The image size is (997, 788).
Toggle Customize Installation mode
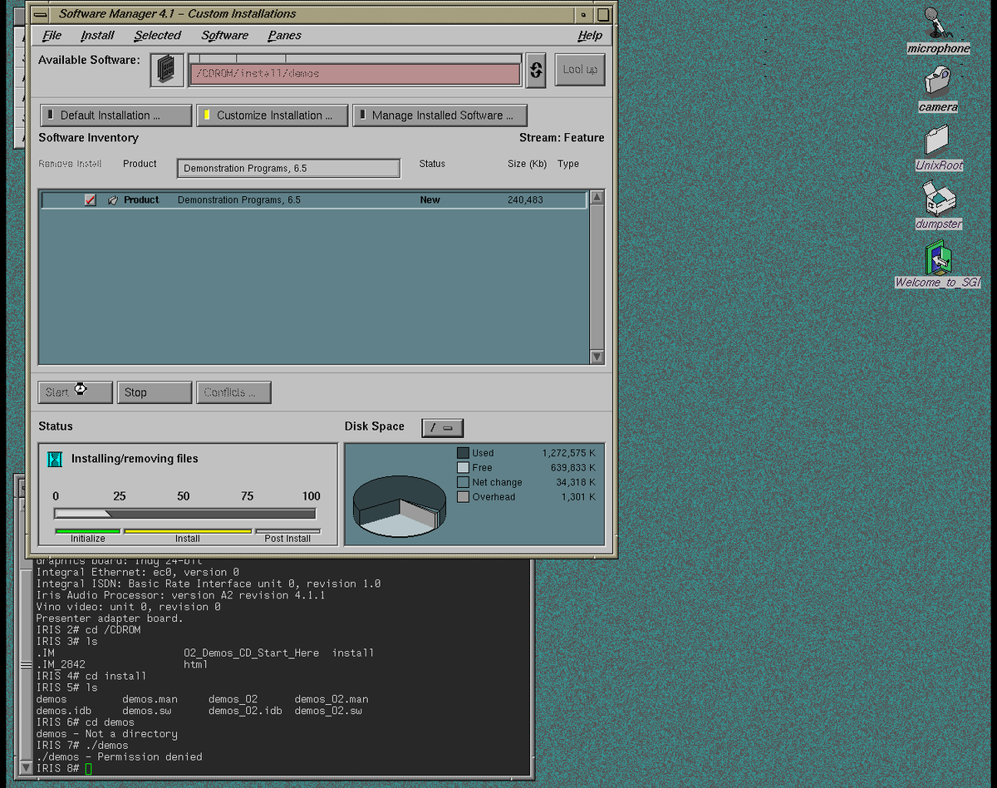click(x=273, y=116)
